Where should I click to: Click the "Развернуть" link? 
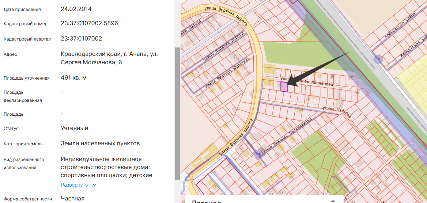(x=74, y=185)
